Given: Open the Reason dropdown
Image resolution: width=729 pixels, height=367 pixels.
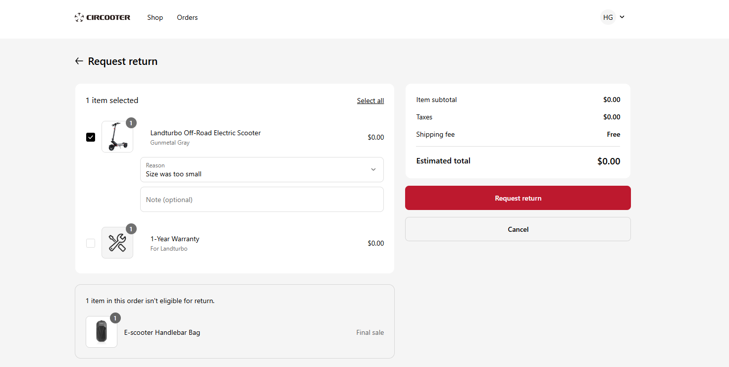Looking at the screenshot, I should coord(262,170).
